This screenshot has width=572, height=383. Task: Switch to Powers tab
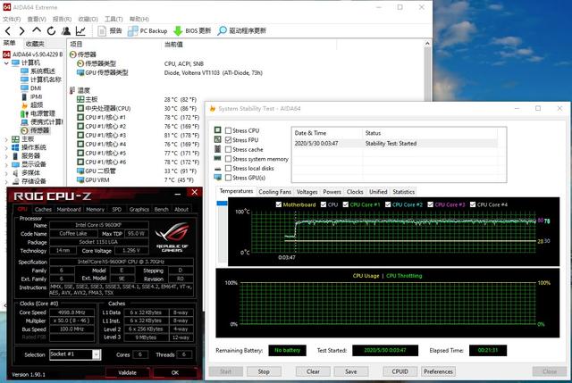pos(332,192)
